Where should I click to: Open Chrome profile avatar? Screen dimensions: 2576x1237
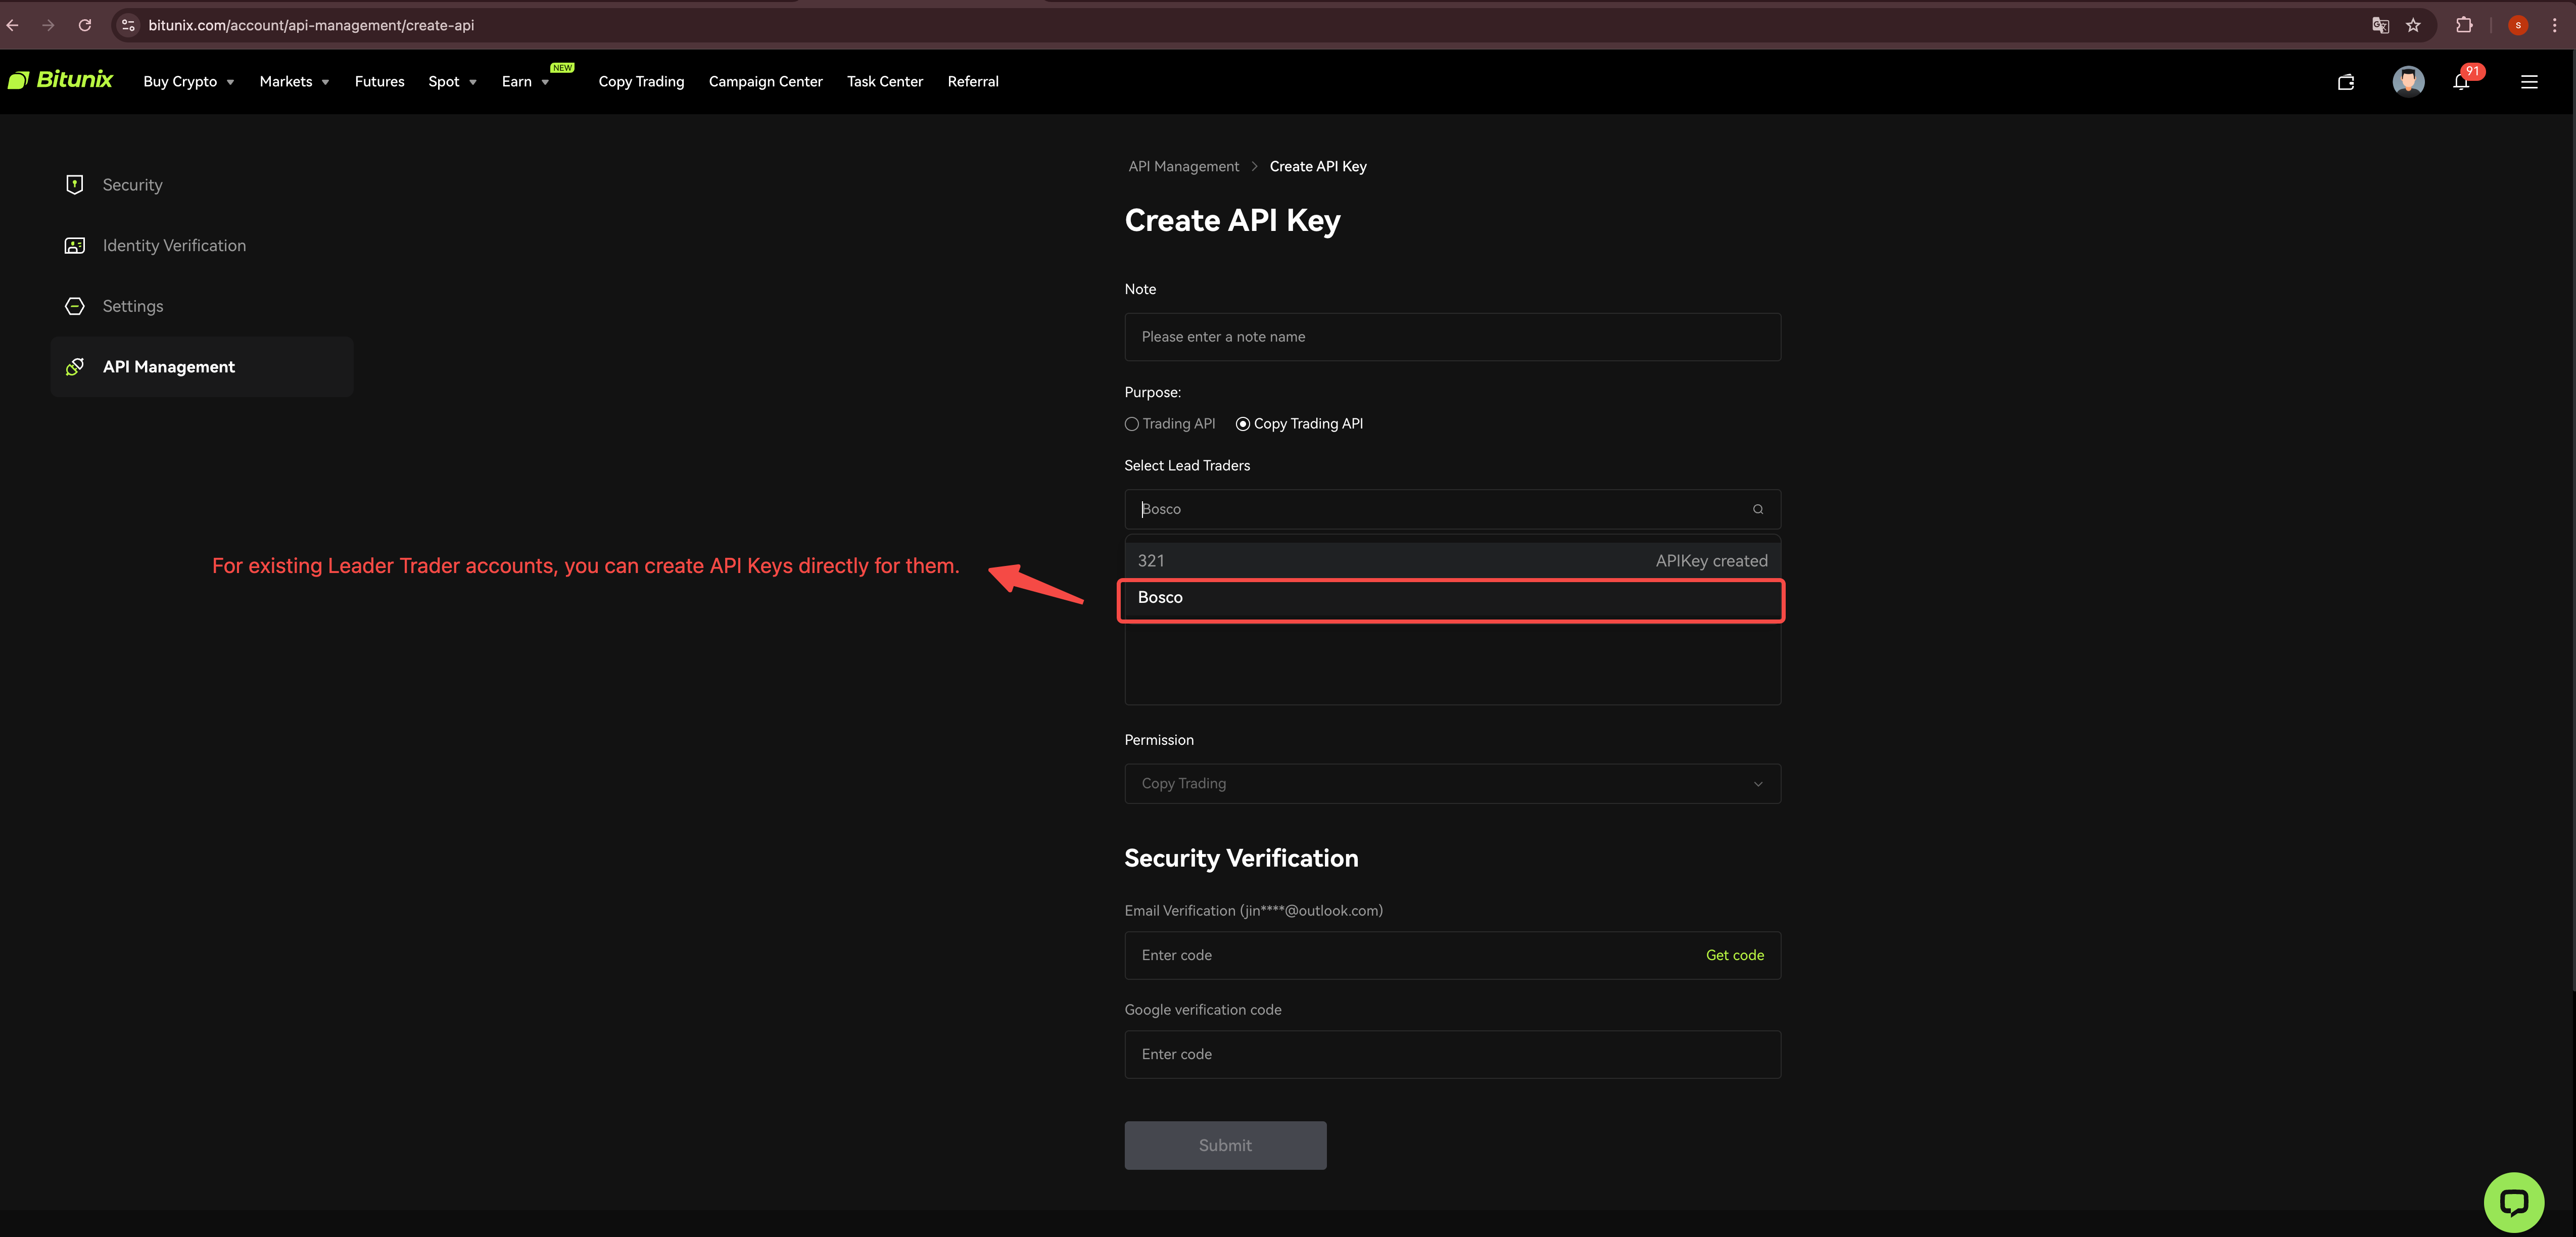(x=2518, y=25)
